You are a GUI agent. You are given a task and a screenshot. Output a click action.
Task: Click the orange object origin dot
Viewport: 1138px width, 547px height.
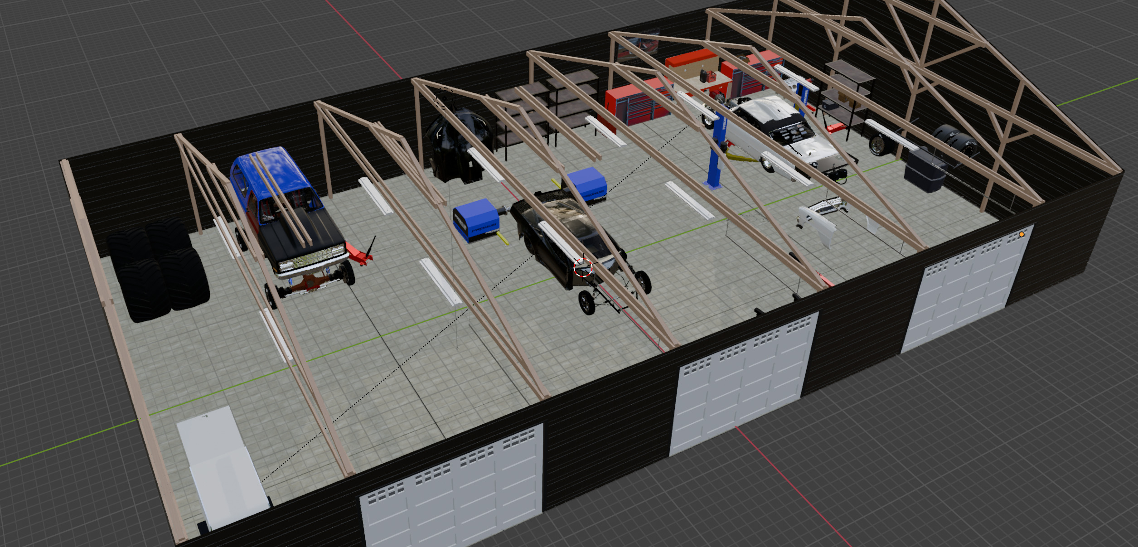[x=1022, y=234]
